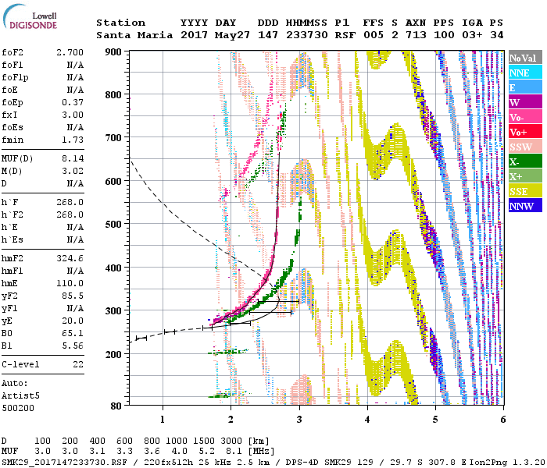The image size is (547, 468).
Task: Click the day number 147
Action: pos(268,35)
